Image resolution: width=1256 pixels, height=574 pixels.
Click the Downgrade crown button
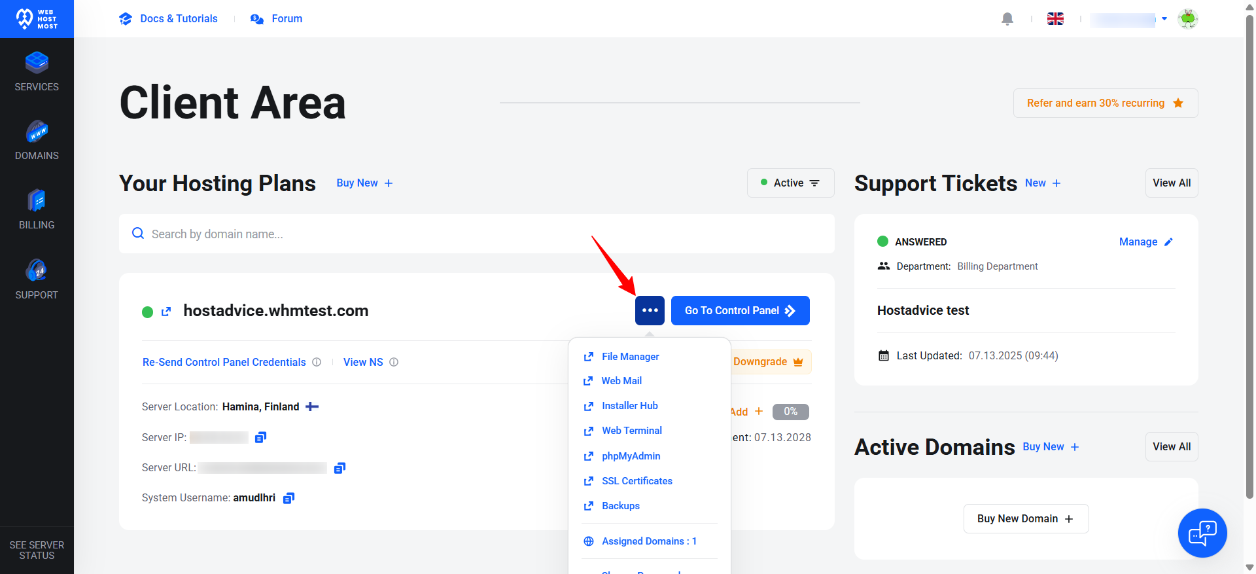(x=771, y=362)
